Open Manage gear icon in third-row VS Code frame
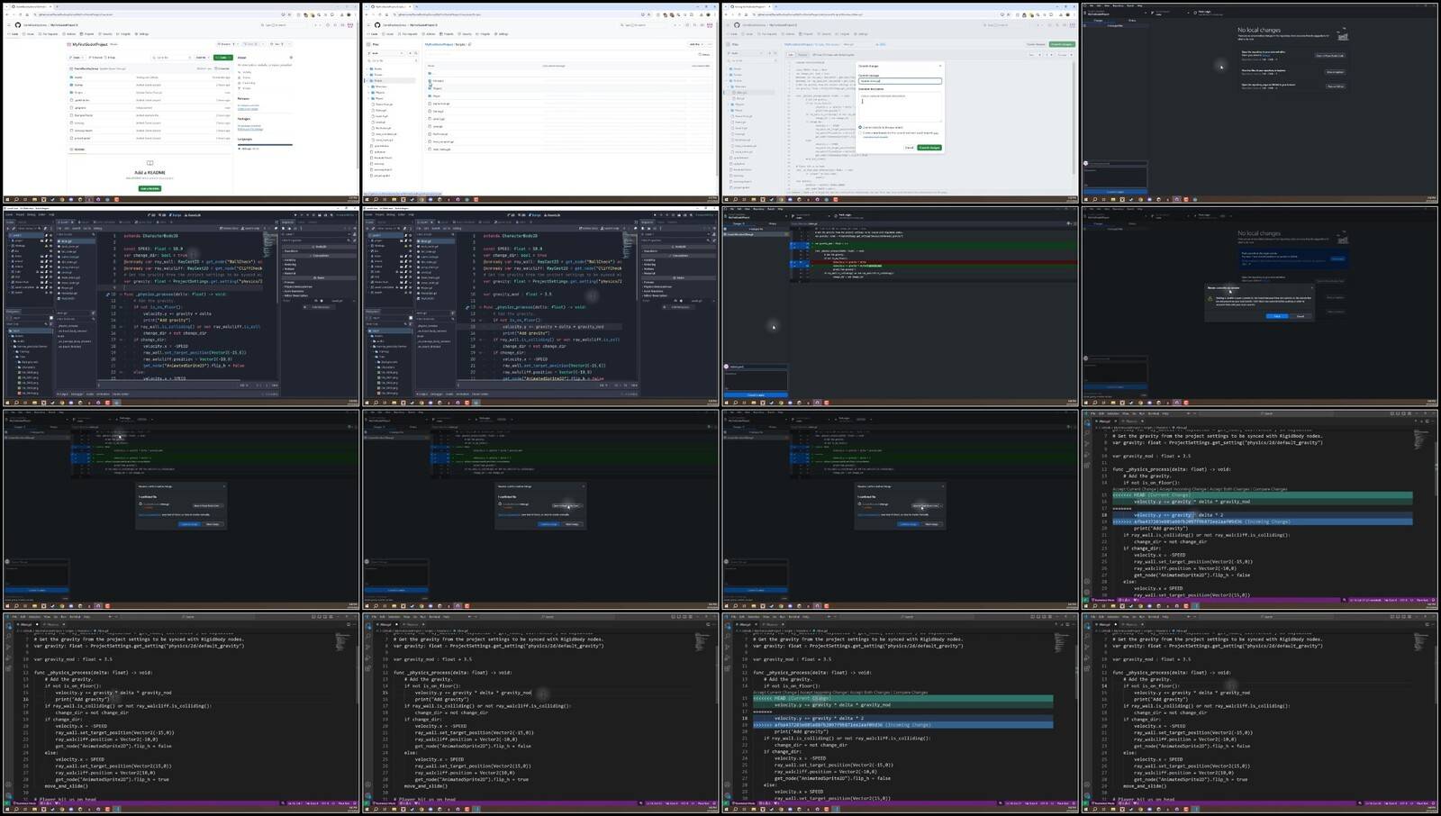Viewport: 1441px width, 816px height. (x=1087, y=592)
